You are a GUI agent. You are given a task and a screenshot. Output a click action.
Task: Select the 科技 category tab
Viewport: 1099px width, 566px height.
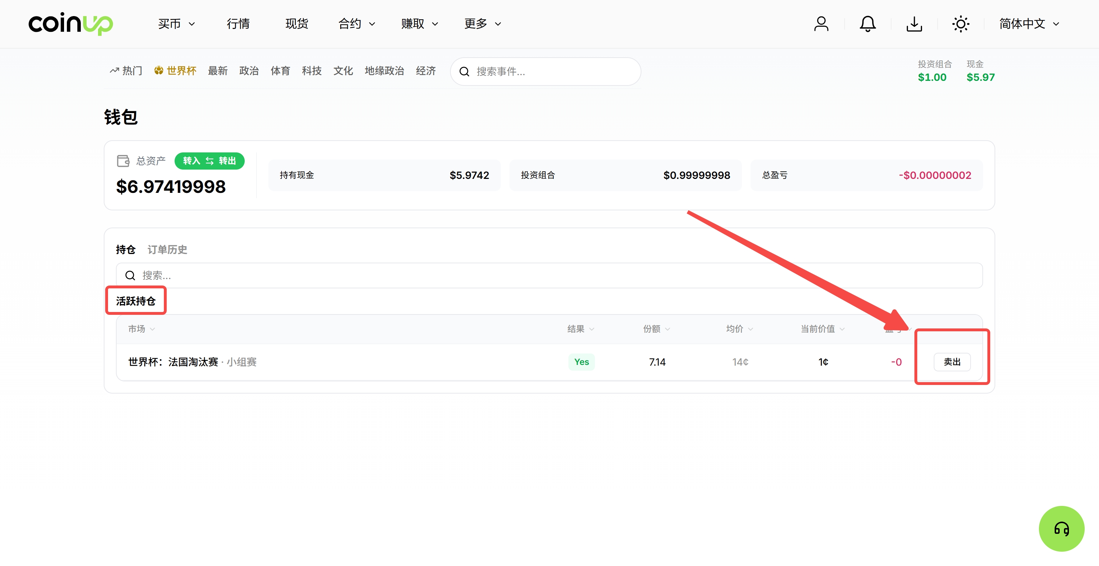click(x=312, y=71)
